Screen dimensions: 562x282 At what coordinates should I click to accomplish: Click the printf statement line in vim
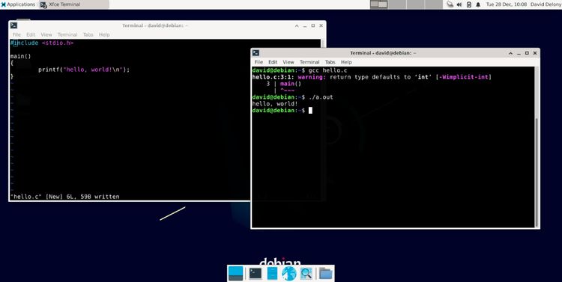pos(84,70)
